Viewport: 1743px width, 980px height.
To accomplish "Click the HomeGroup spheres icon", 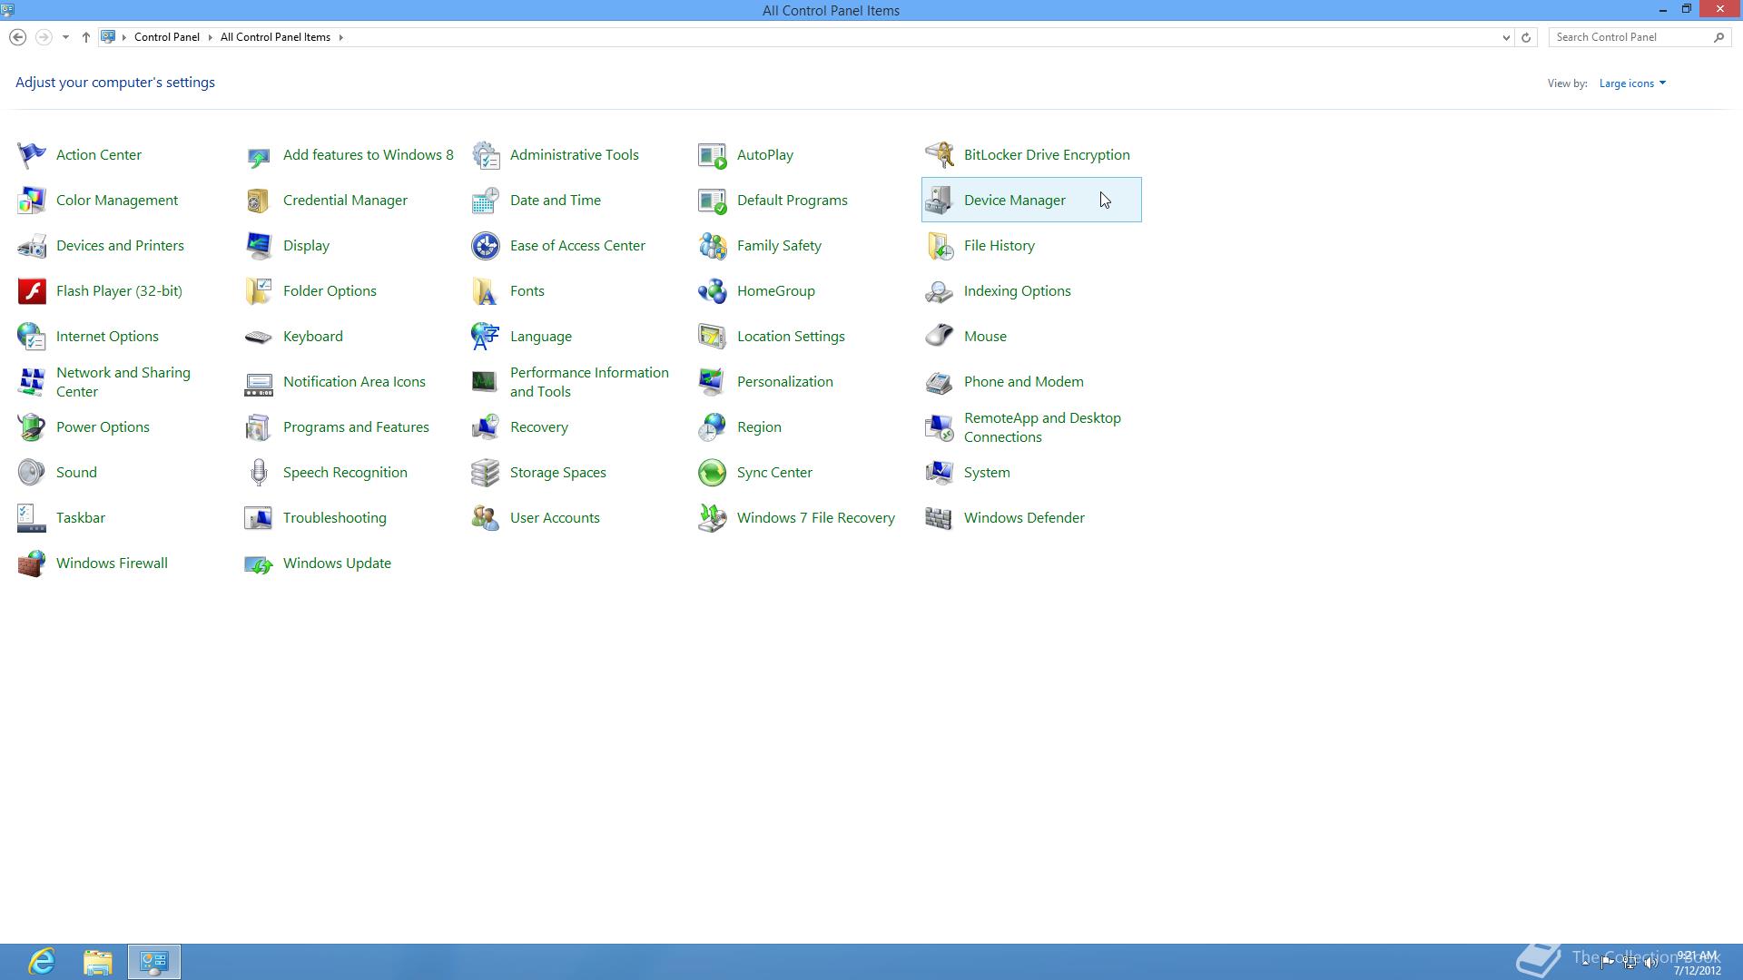I will [713, 291].
